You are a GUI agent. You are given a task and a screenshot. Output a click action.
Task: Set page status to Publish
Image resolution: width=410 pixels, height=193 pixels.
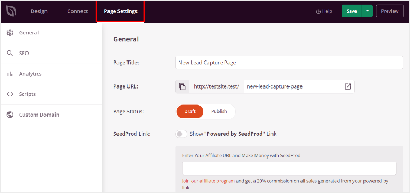click(x=219, y=111)
